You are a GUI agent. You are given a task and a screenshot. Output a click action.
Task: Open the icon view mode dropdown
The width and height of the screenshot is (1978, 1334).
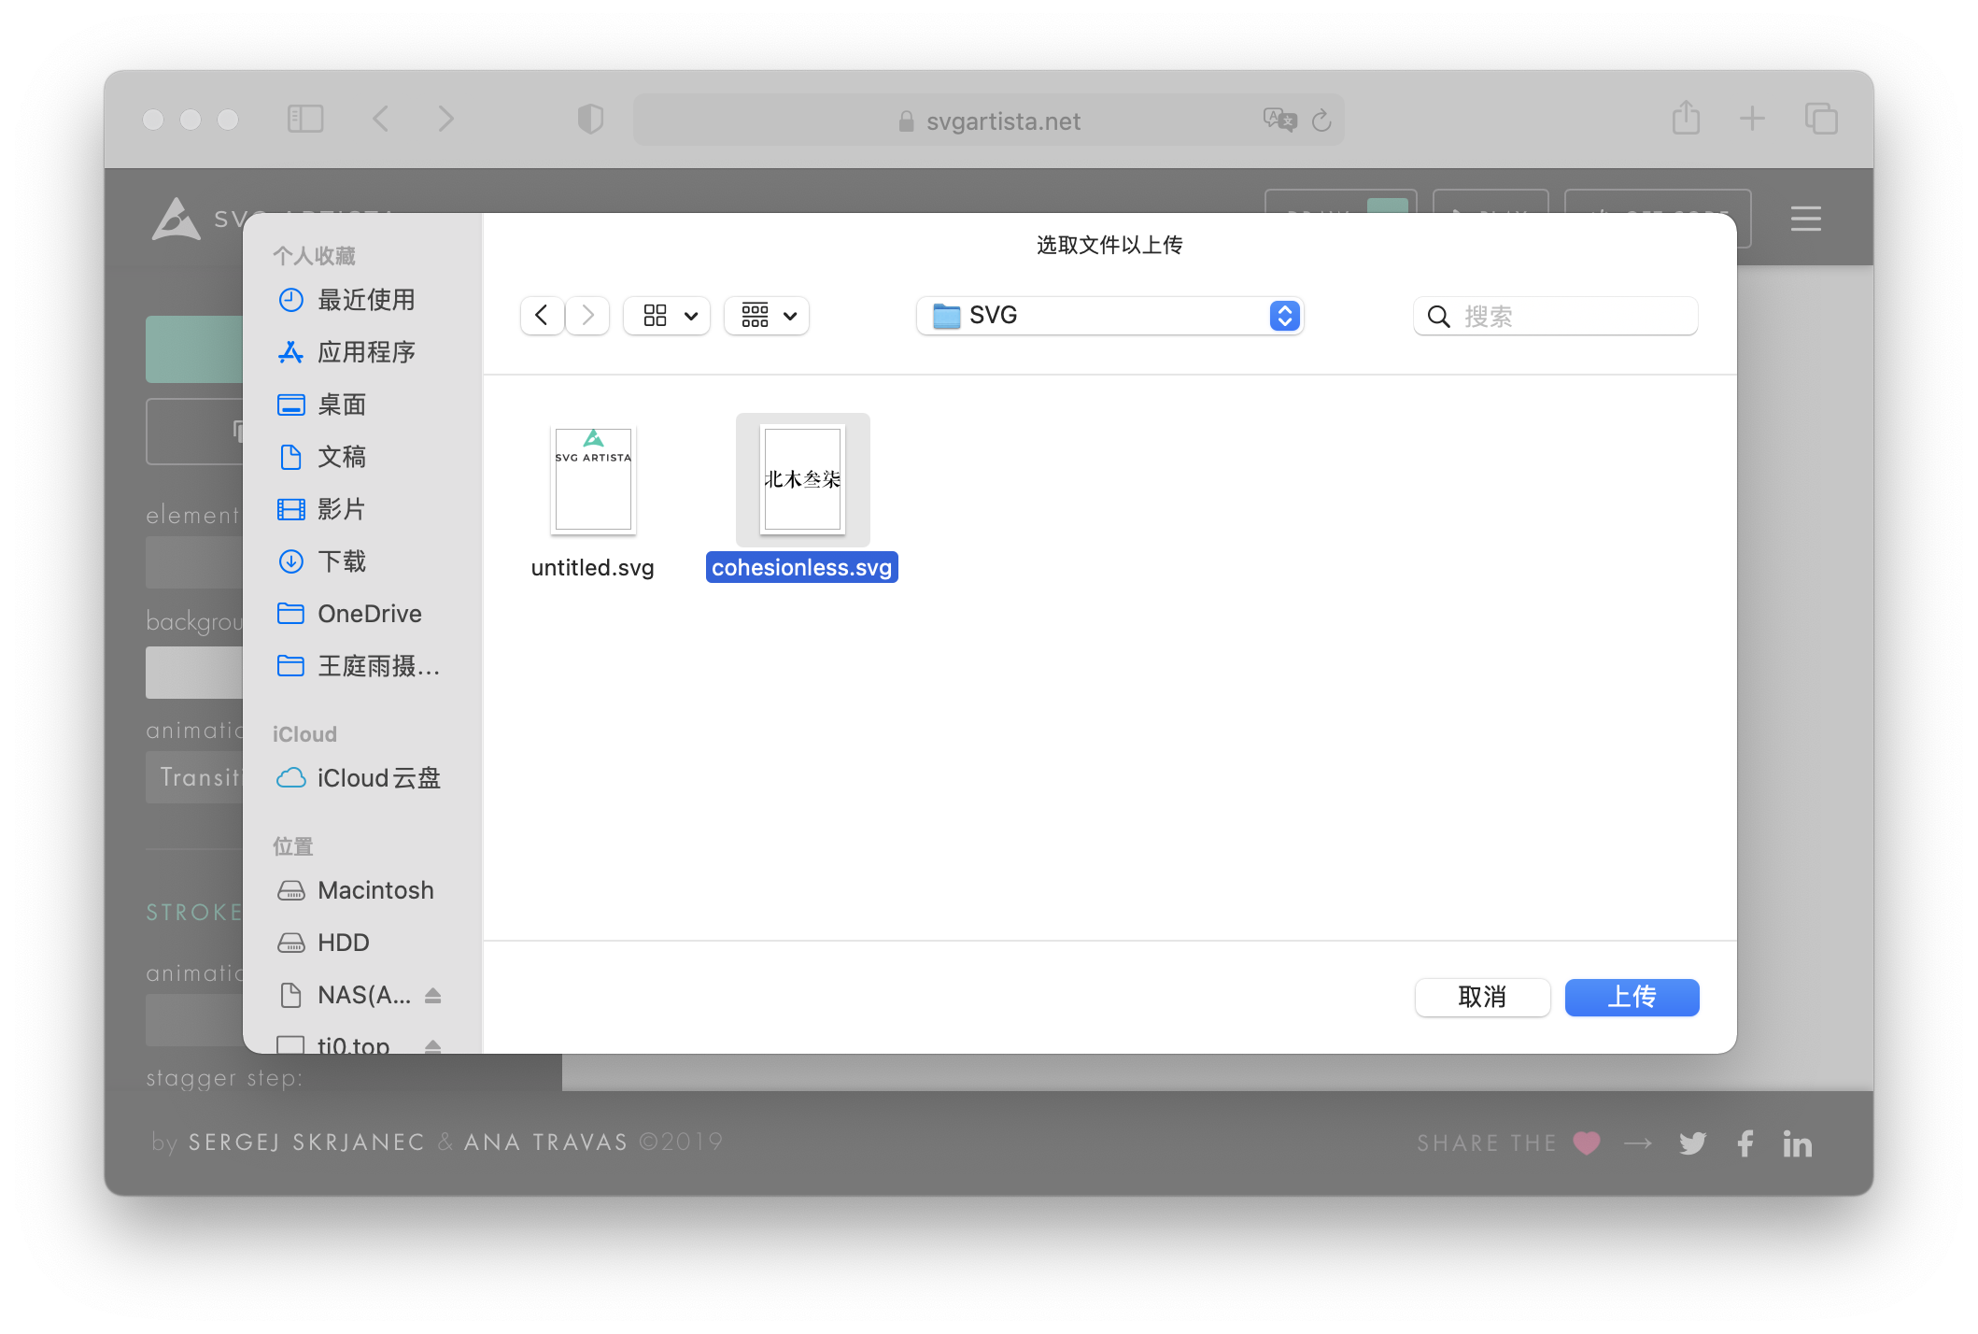667,316
